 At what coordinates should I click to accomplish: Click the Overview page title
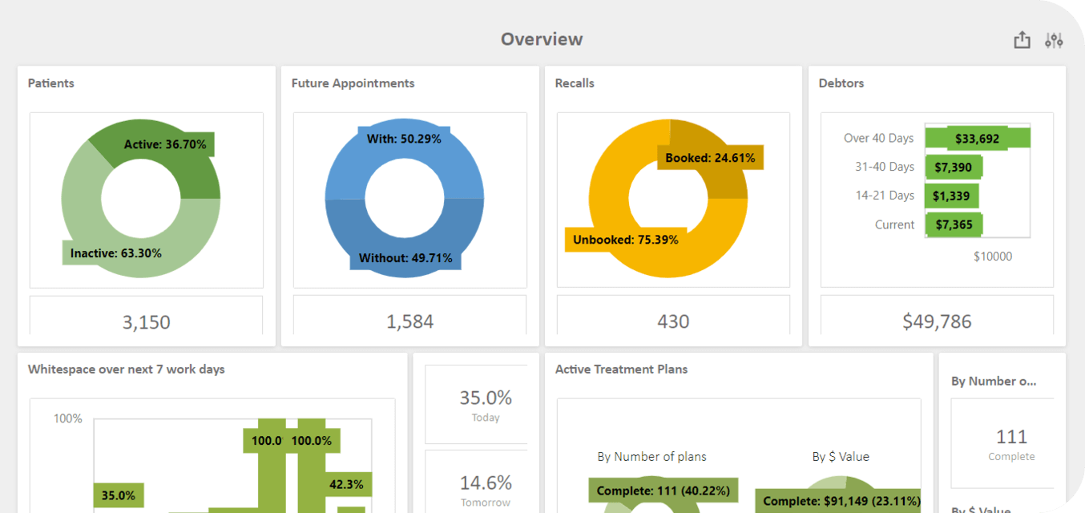point(542,39)
